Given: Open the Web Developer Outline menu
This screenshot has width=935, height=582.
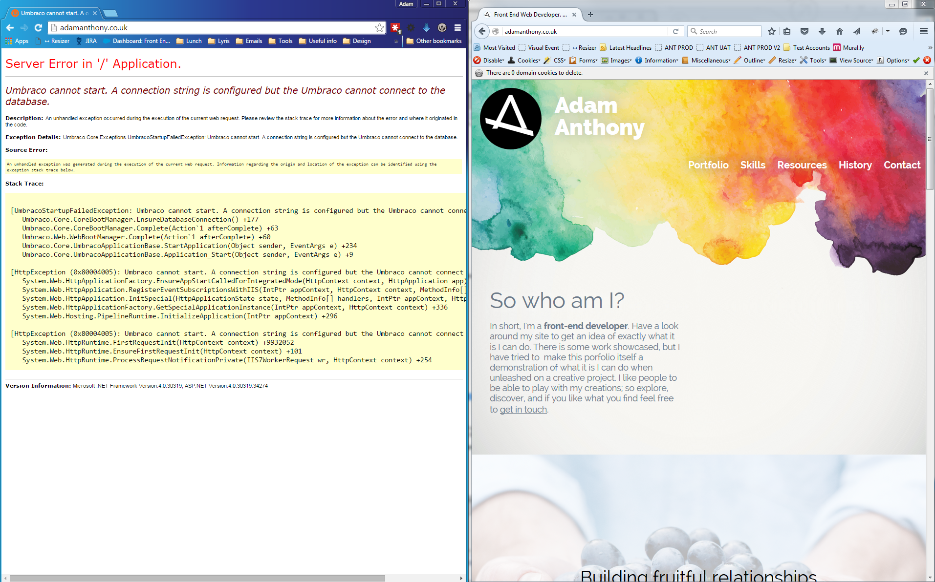Looking at the screenshot, I should tap(750, 61).
